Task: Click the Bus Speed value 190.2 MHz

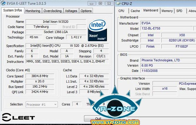Action: (40, 86)
